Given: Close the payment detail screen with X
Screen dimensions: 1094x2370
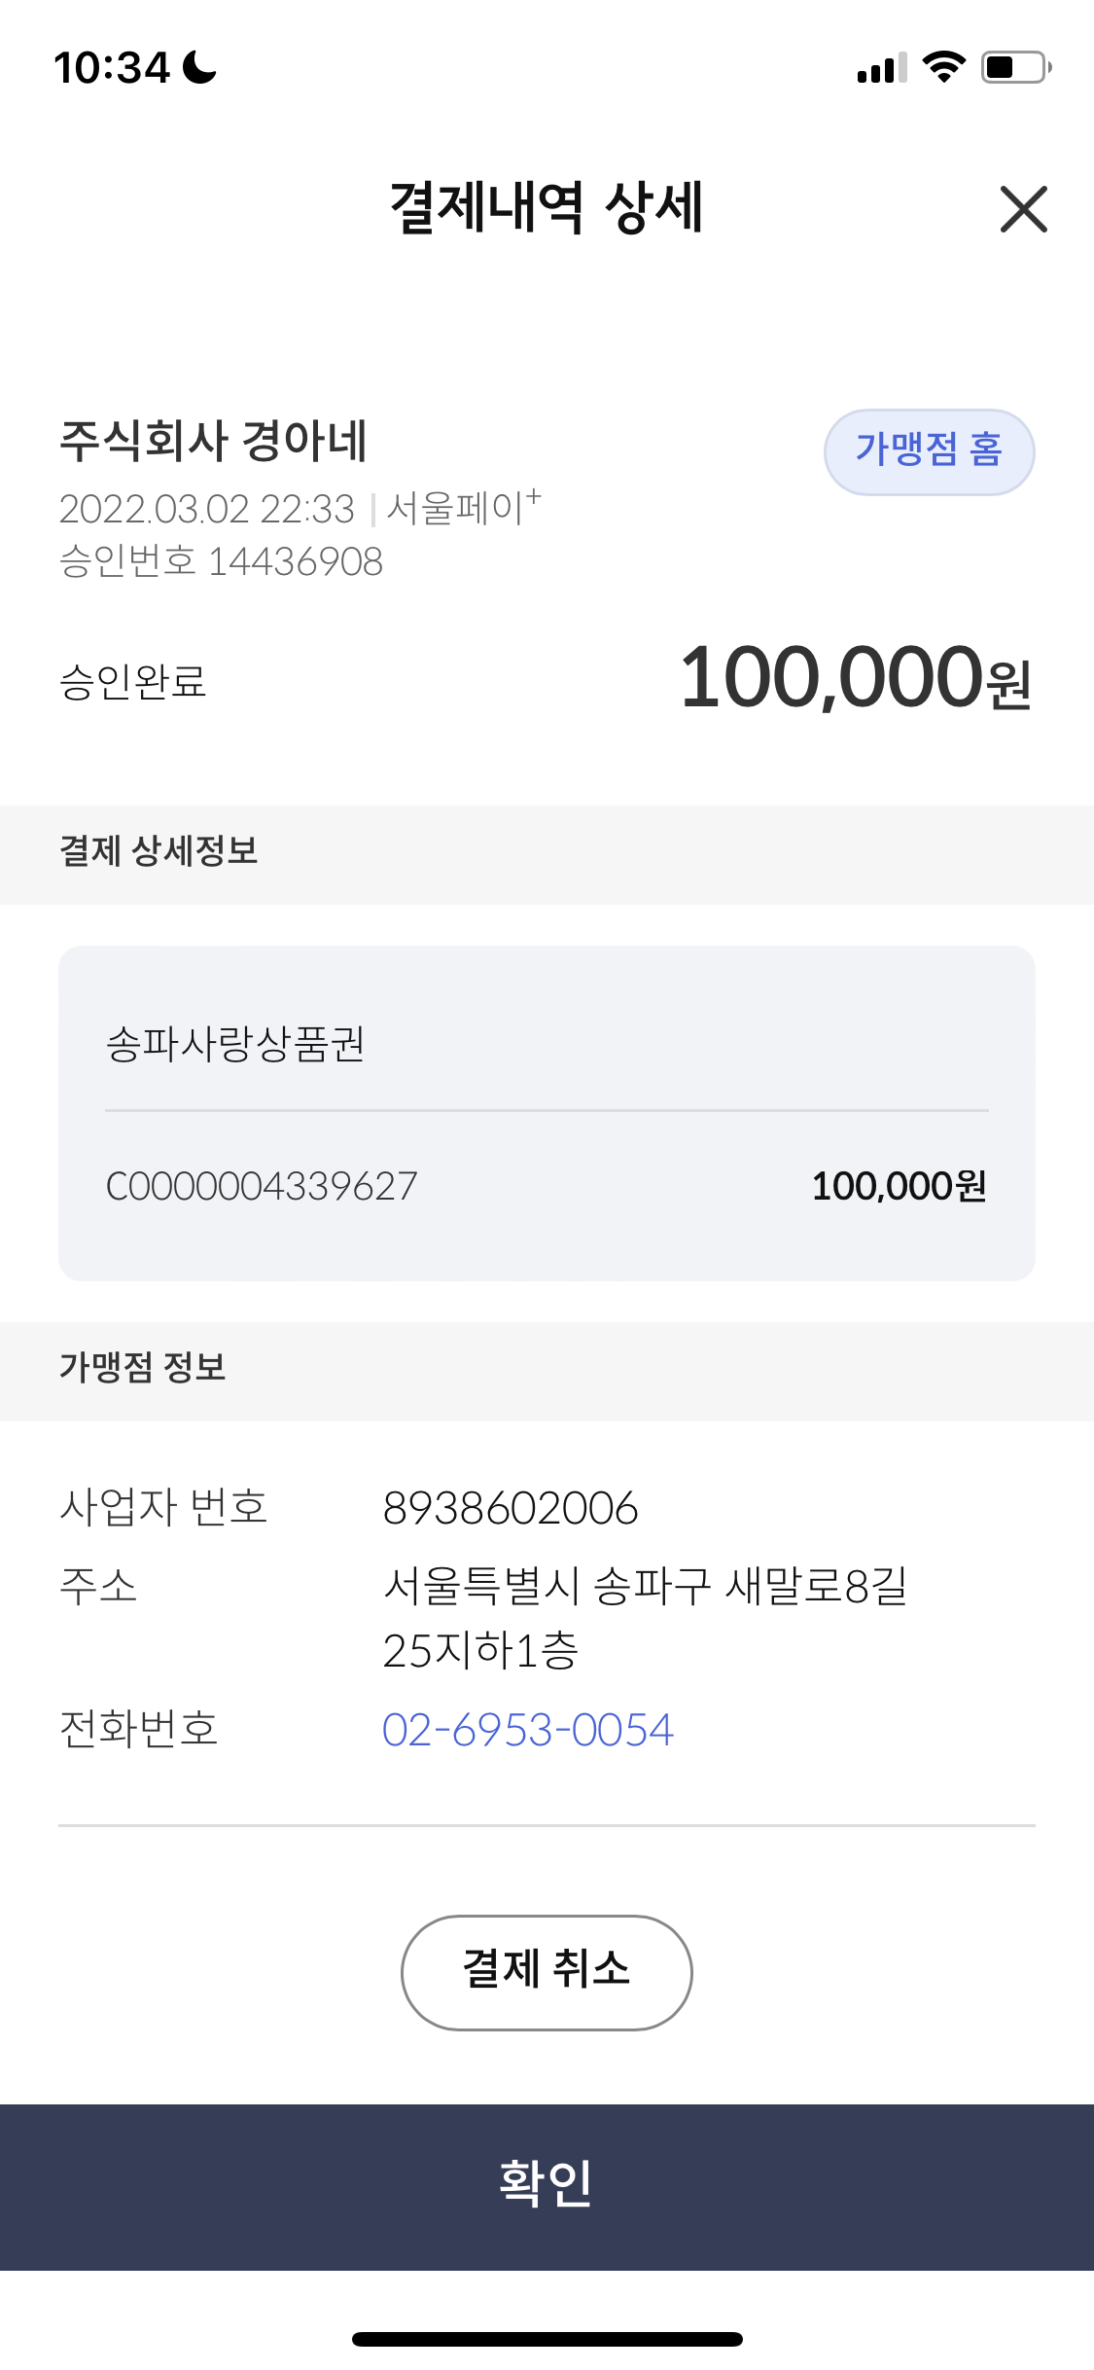Looking at the screenshot, I should [1023, 209].
